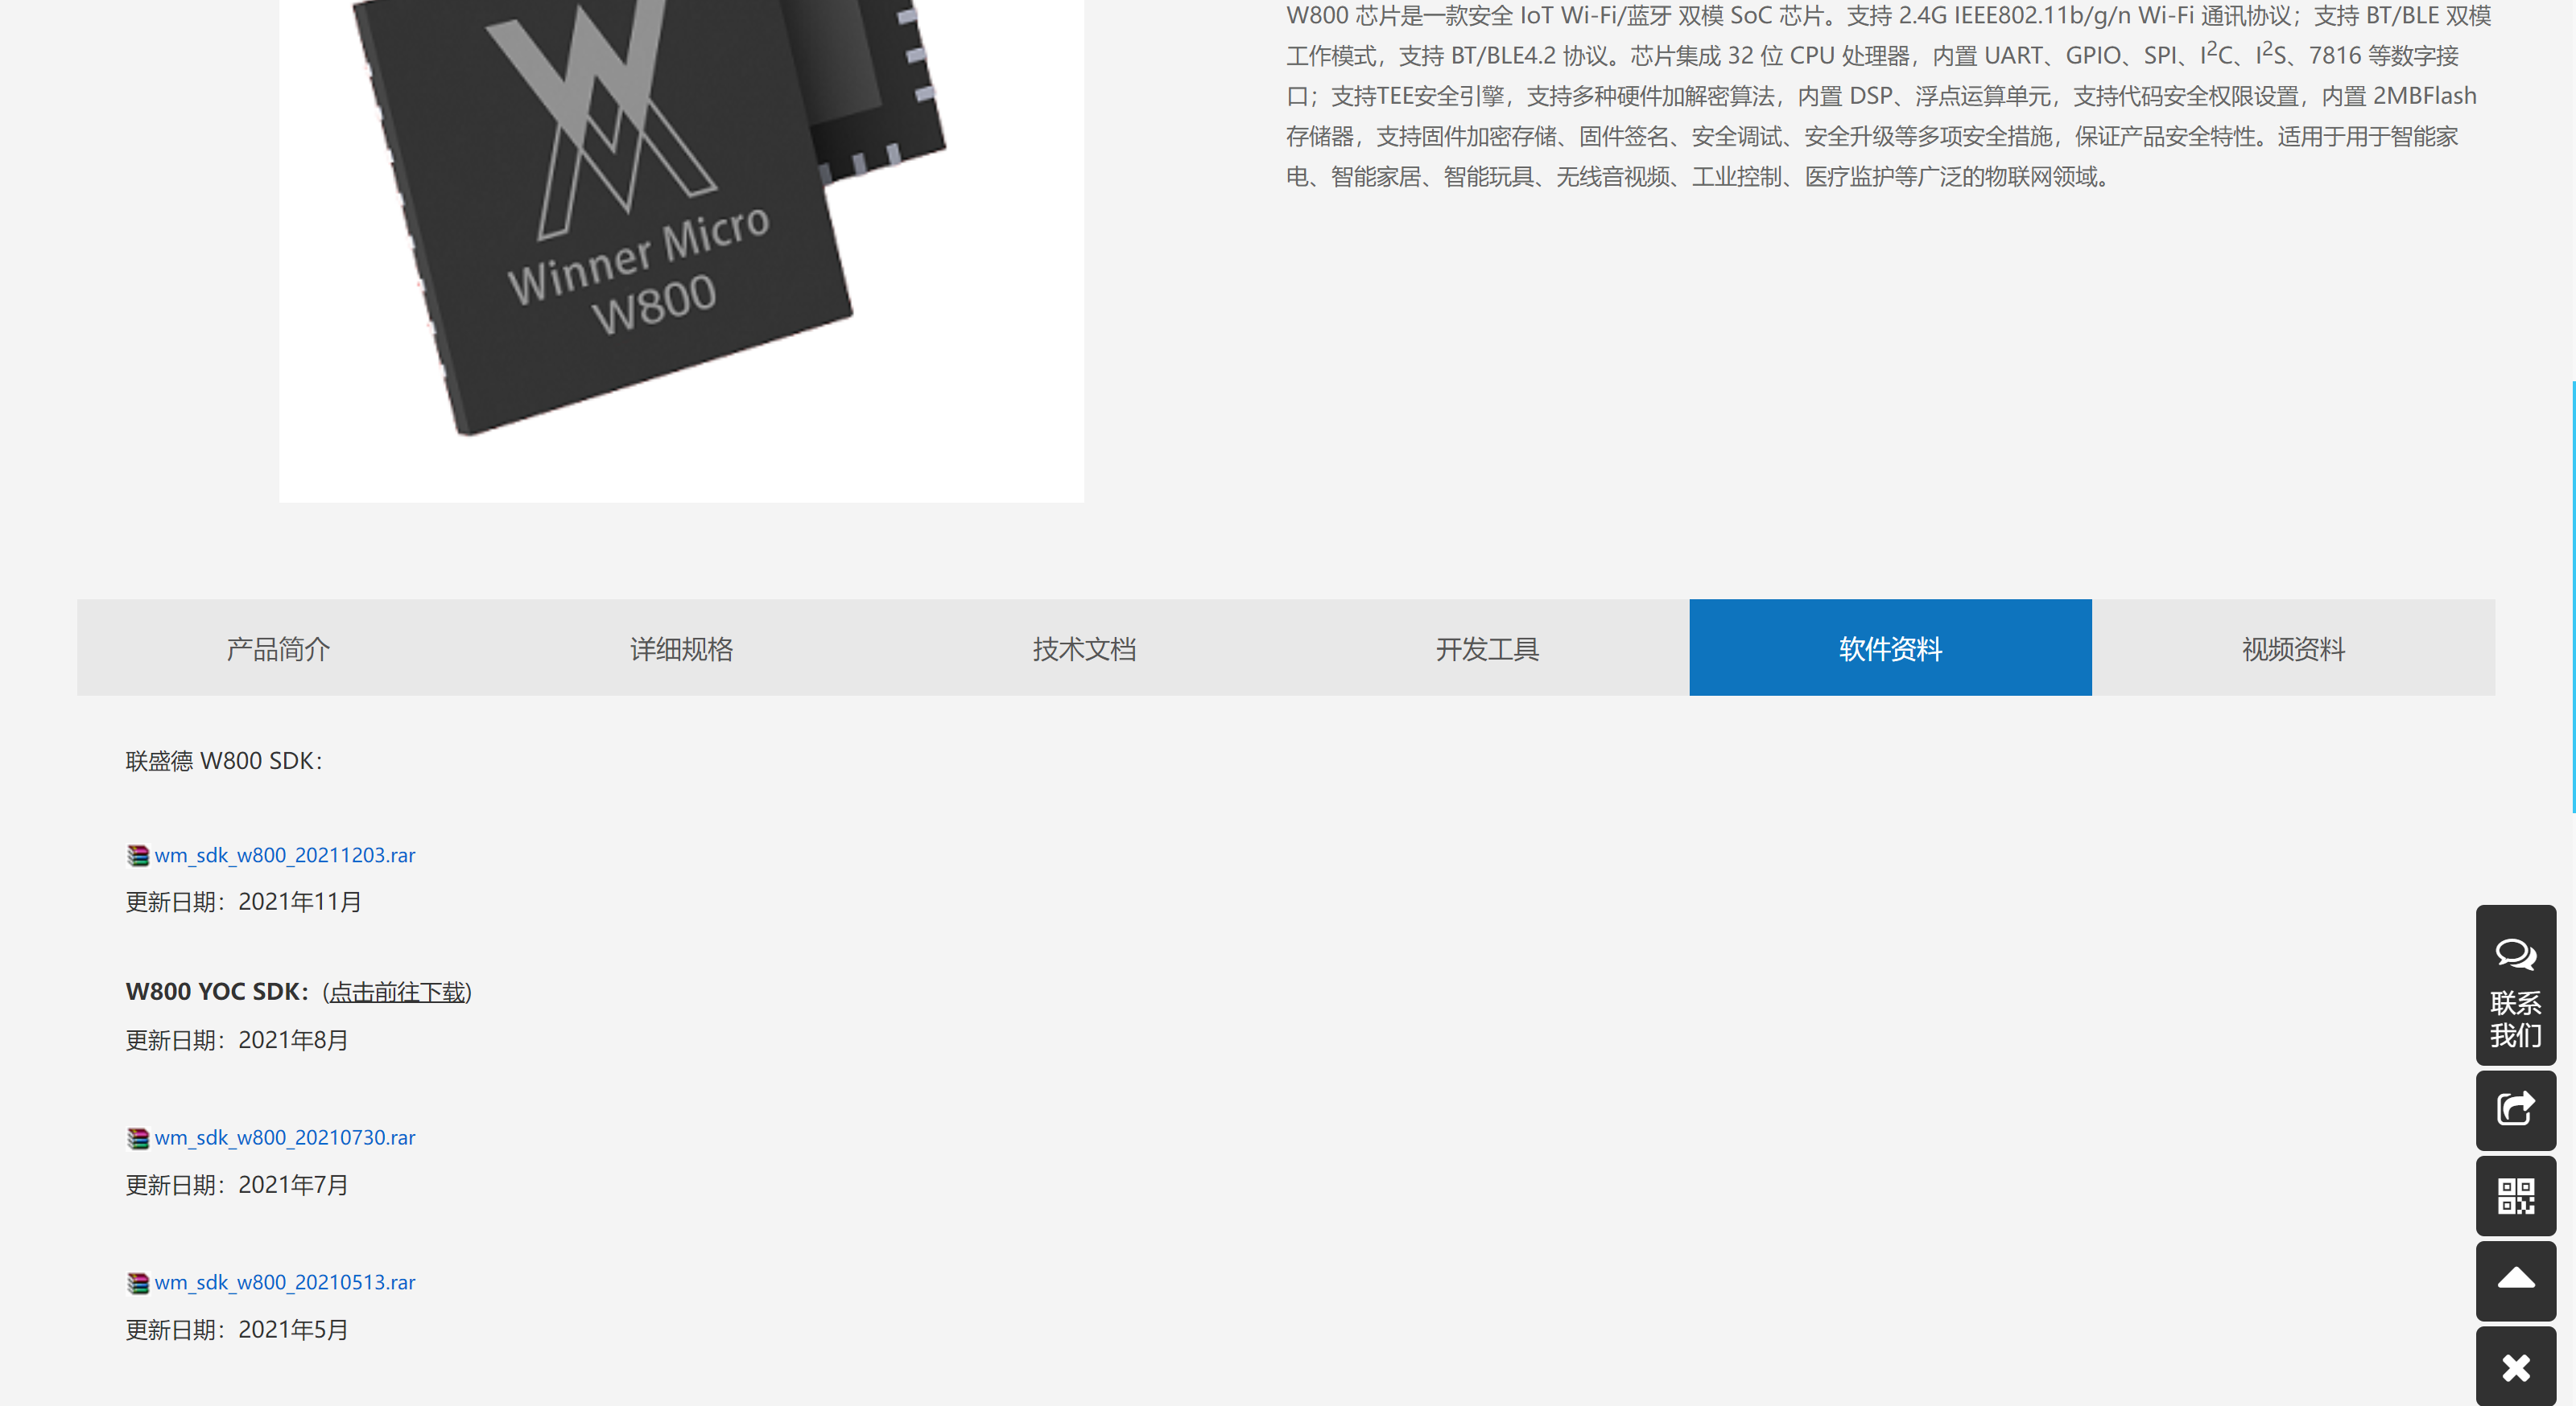
Task: Select the active 软件资料 tab
Action: click(x=1889, y=647)
